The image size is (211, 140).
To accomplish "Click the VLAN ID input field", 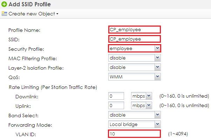I will pyautogui.click(x=135, y=134).
